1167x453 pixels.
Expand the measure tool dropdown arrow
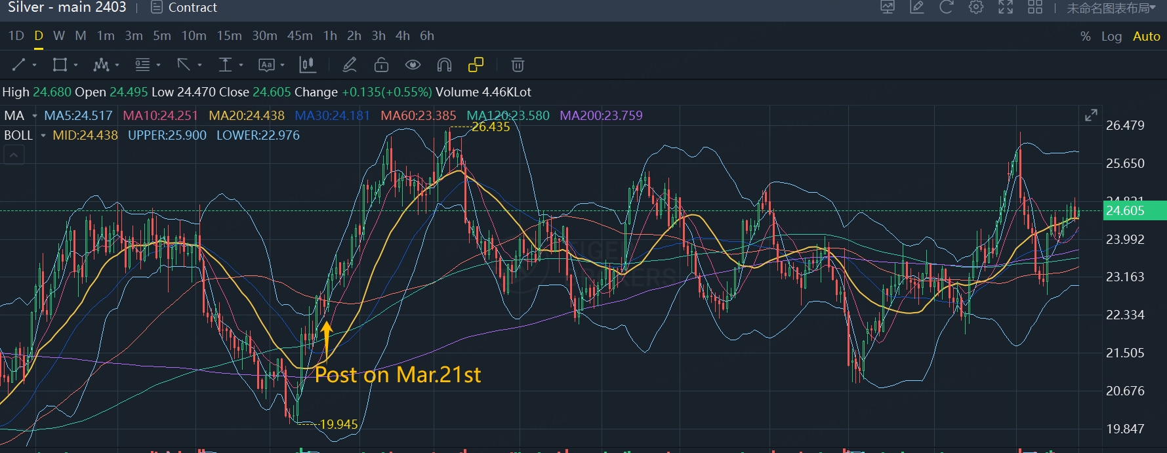point(241,66)
